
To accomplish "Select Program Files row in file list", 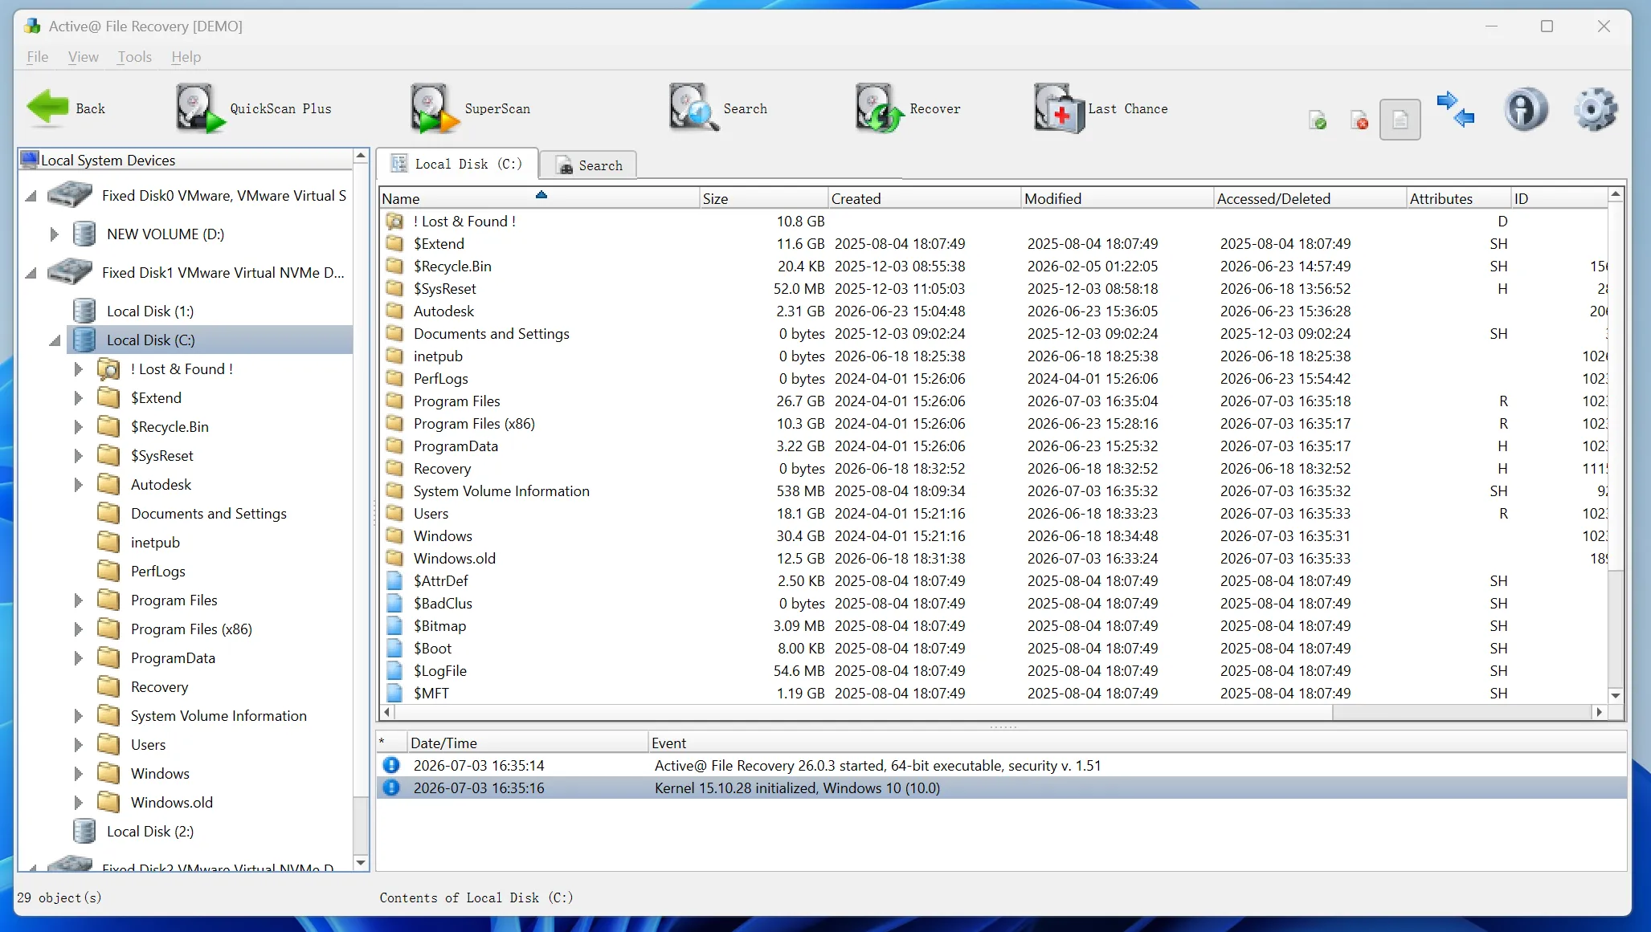I will [994, 401].
